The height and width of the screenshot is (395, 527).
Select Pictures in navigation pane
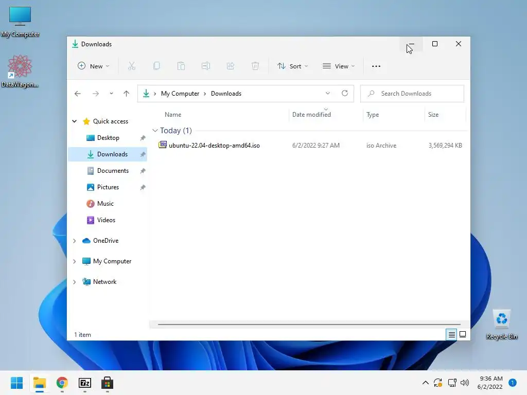tap(108, 187)
